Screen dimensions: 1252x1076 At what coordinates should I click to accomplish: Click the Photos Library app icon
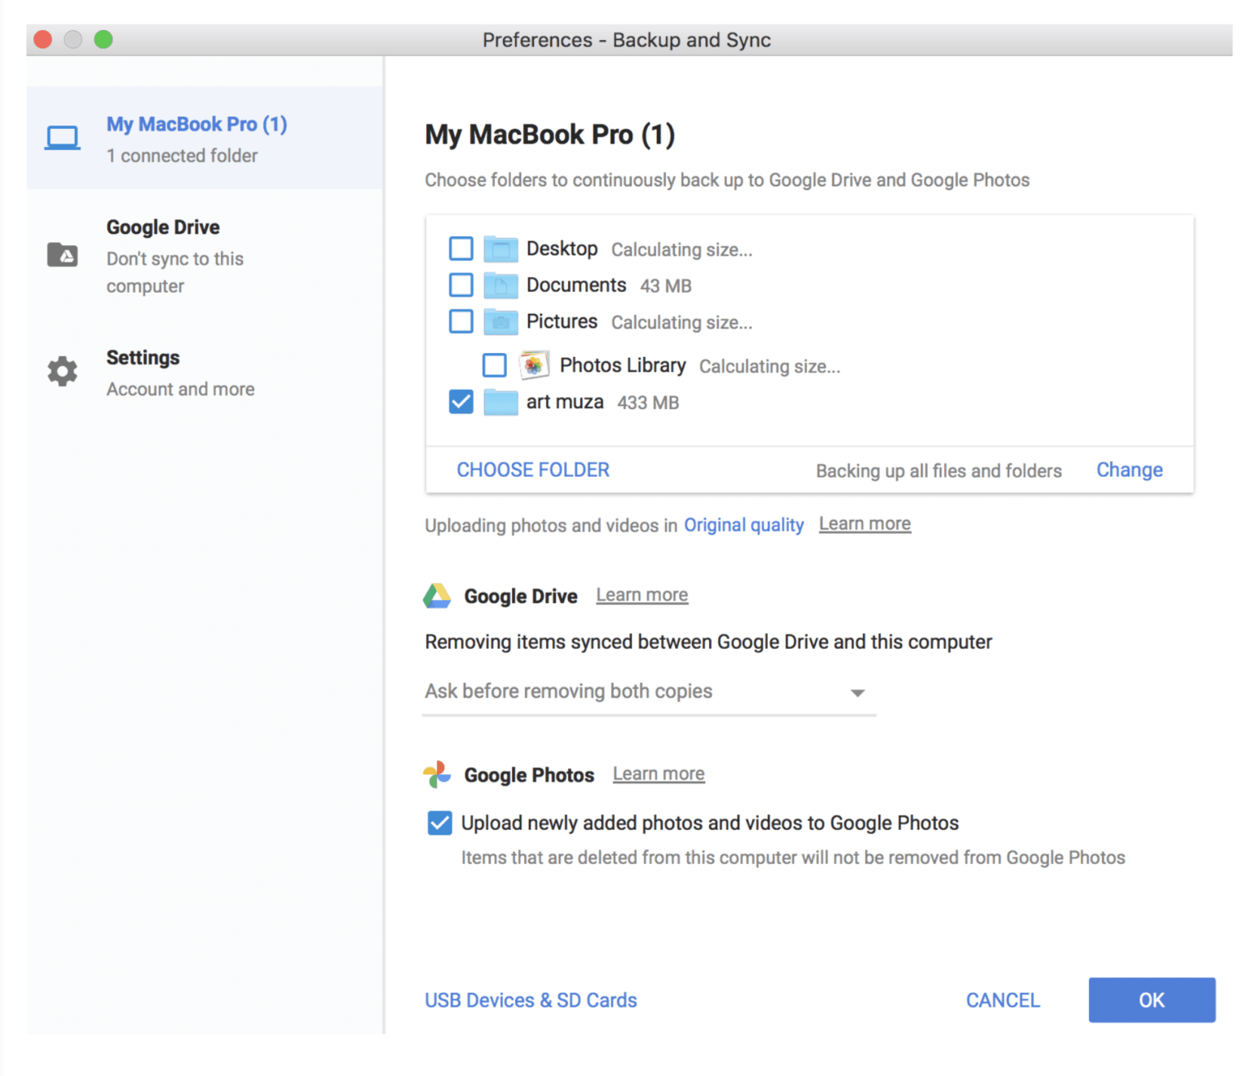pyautogui.click(x=534, y=365)
